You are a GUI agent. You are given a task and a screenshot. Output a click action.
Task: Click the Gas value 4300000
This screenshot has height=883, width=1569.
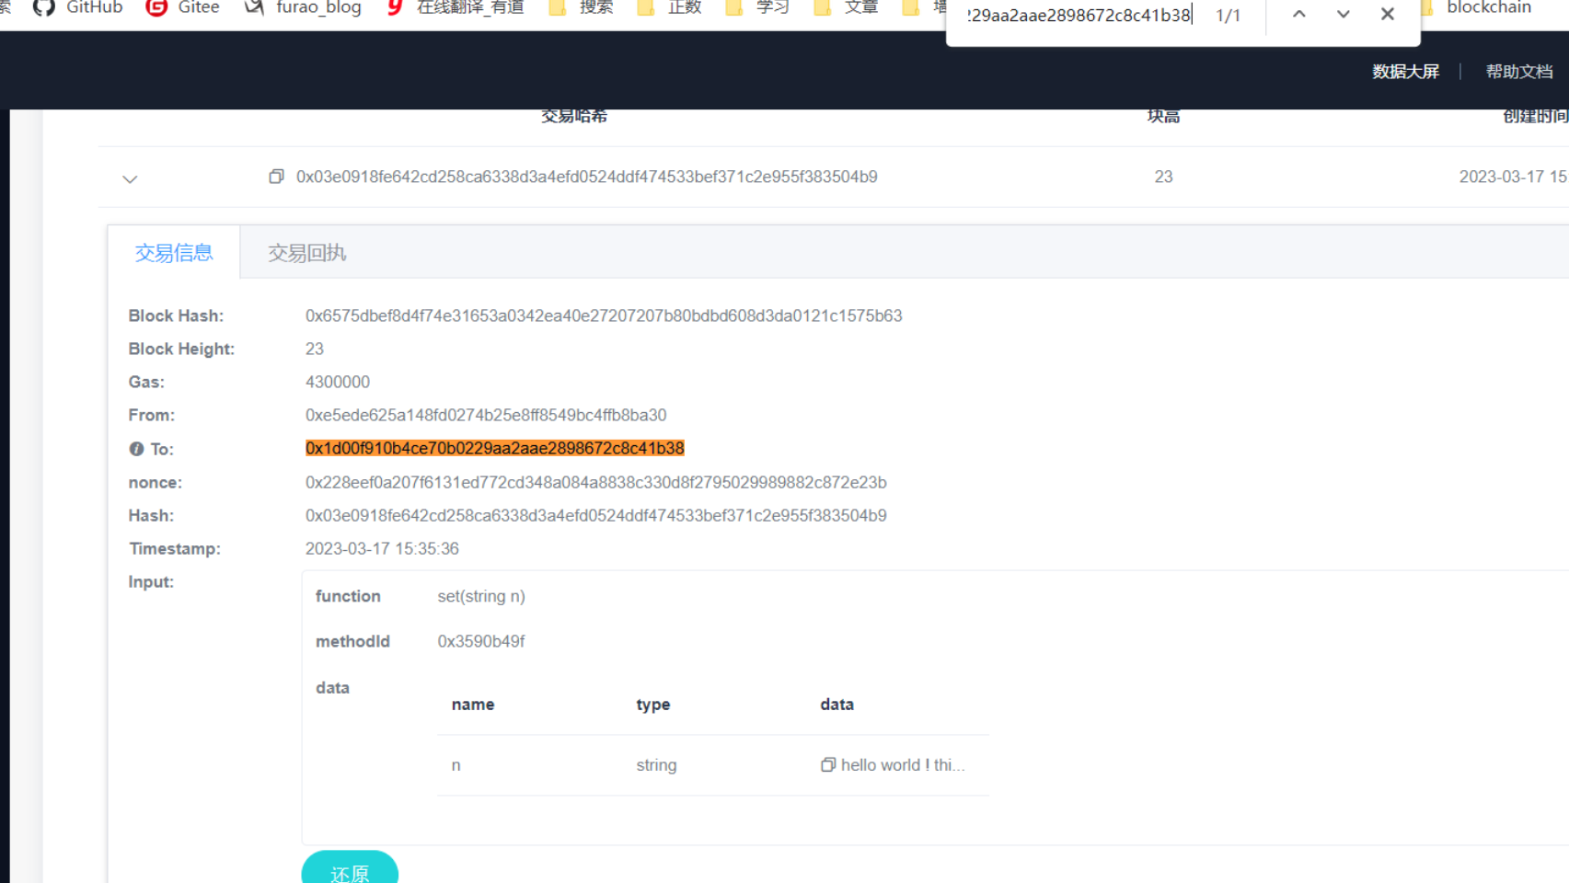coord(338,382)
